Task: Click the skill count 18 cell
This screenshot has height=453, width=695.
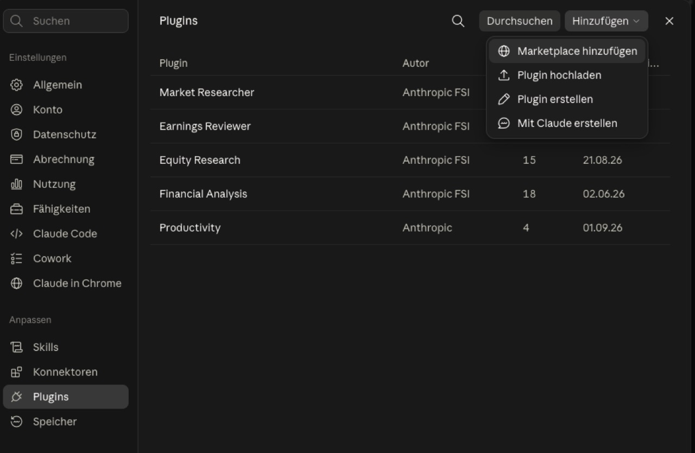Action: coord(529,194)
